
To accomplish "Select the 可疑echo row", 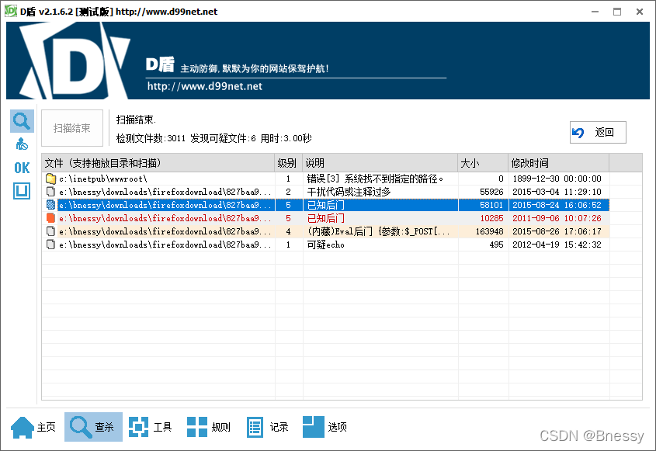I will tap(325, 245).
